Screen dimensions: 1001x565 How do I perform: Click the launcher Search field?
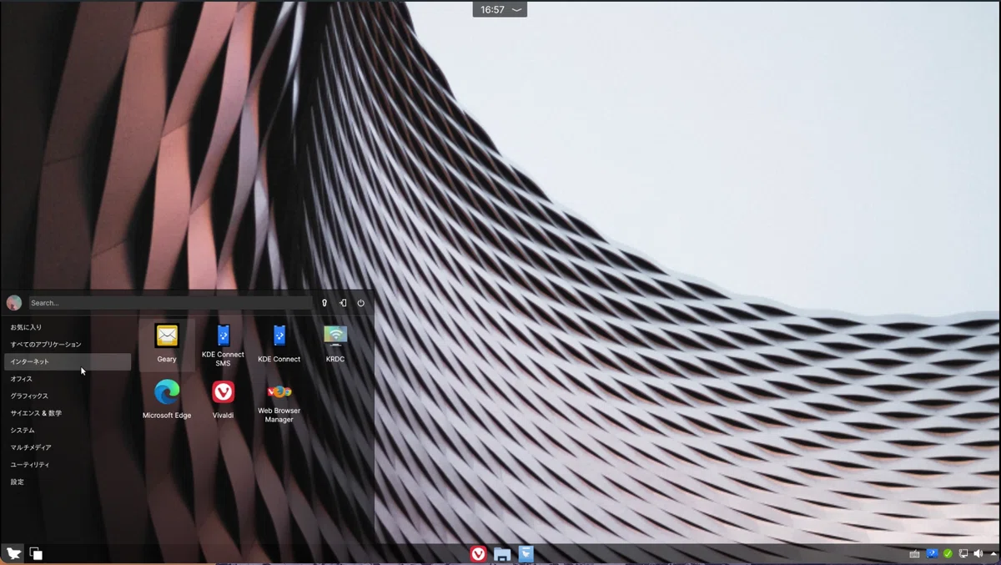[x=170, y=303]
